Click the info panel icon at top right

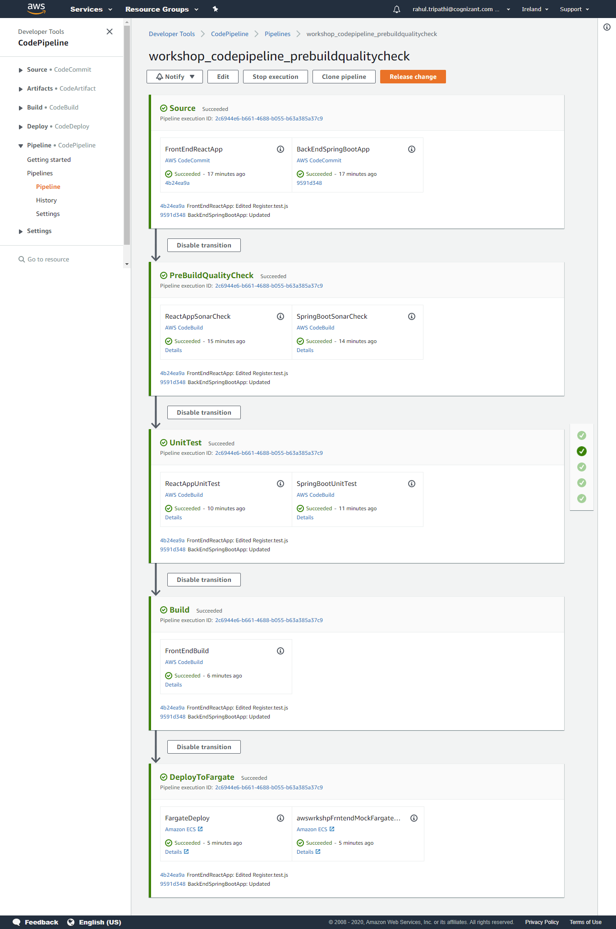click(x=607, y=27)
